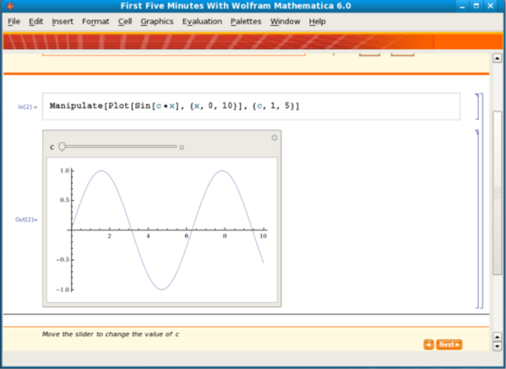The width and height of the screenshot is (506, 369).
Task: Click the bottom pane scroll down arrow
Action: [497, 346]
